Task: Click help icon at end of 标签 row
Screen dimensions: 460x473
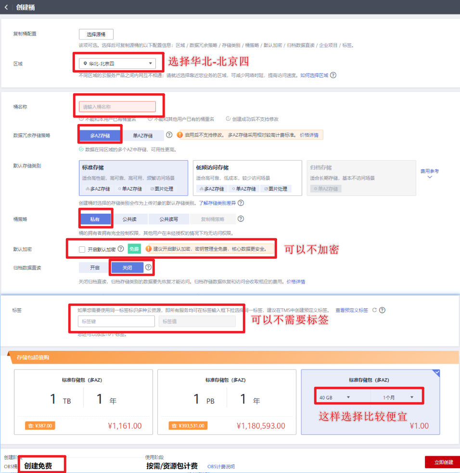Action: 382,310
